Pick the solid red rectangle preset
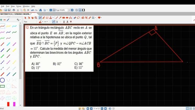Screen dimensions: 195x110 [x=8, y=104]
